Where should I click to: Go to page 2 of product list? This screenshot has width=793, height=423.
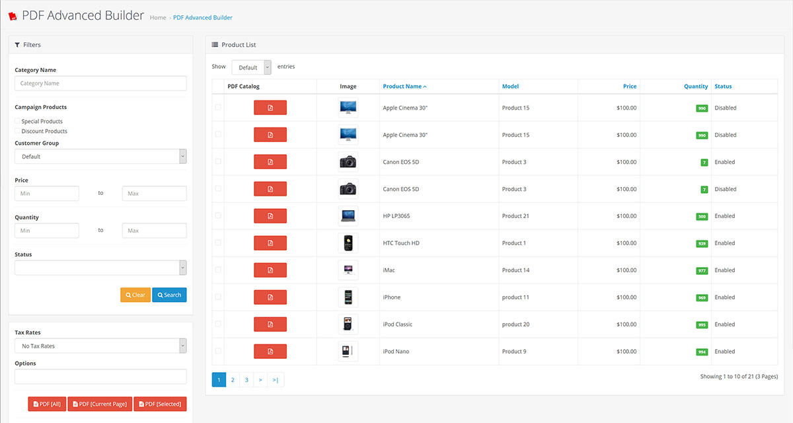click(233, 380)
